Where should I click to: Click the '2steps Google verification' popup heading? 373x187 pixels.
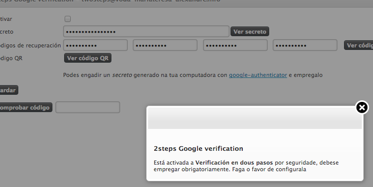click(198, 149)
